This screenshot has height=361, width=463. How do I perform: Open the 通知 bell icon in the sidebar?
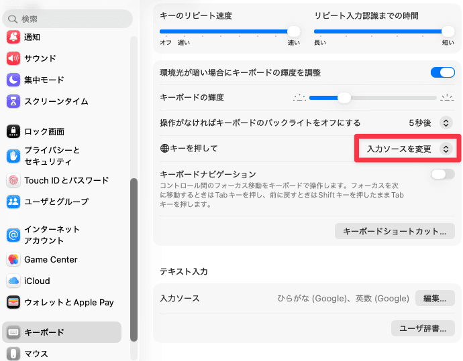(x=13, y=37)
